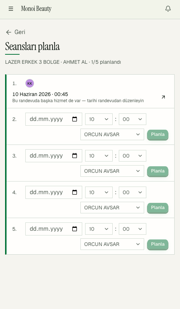Go back using the Geri arrow
The width and height of the screenshot is (180, 309).
pyautogui.click(x=15, y=32)
